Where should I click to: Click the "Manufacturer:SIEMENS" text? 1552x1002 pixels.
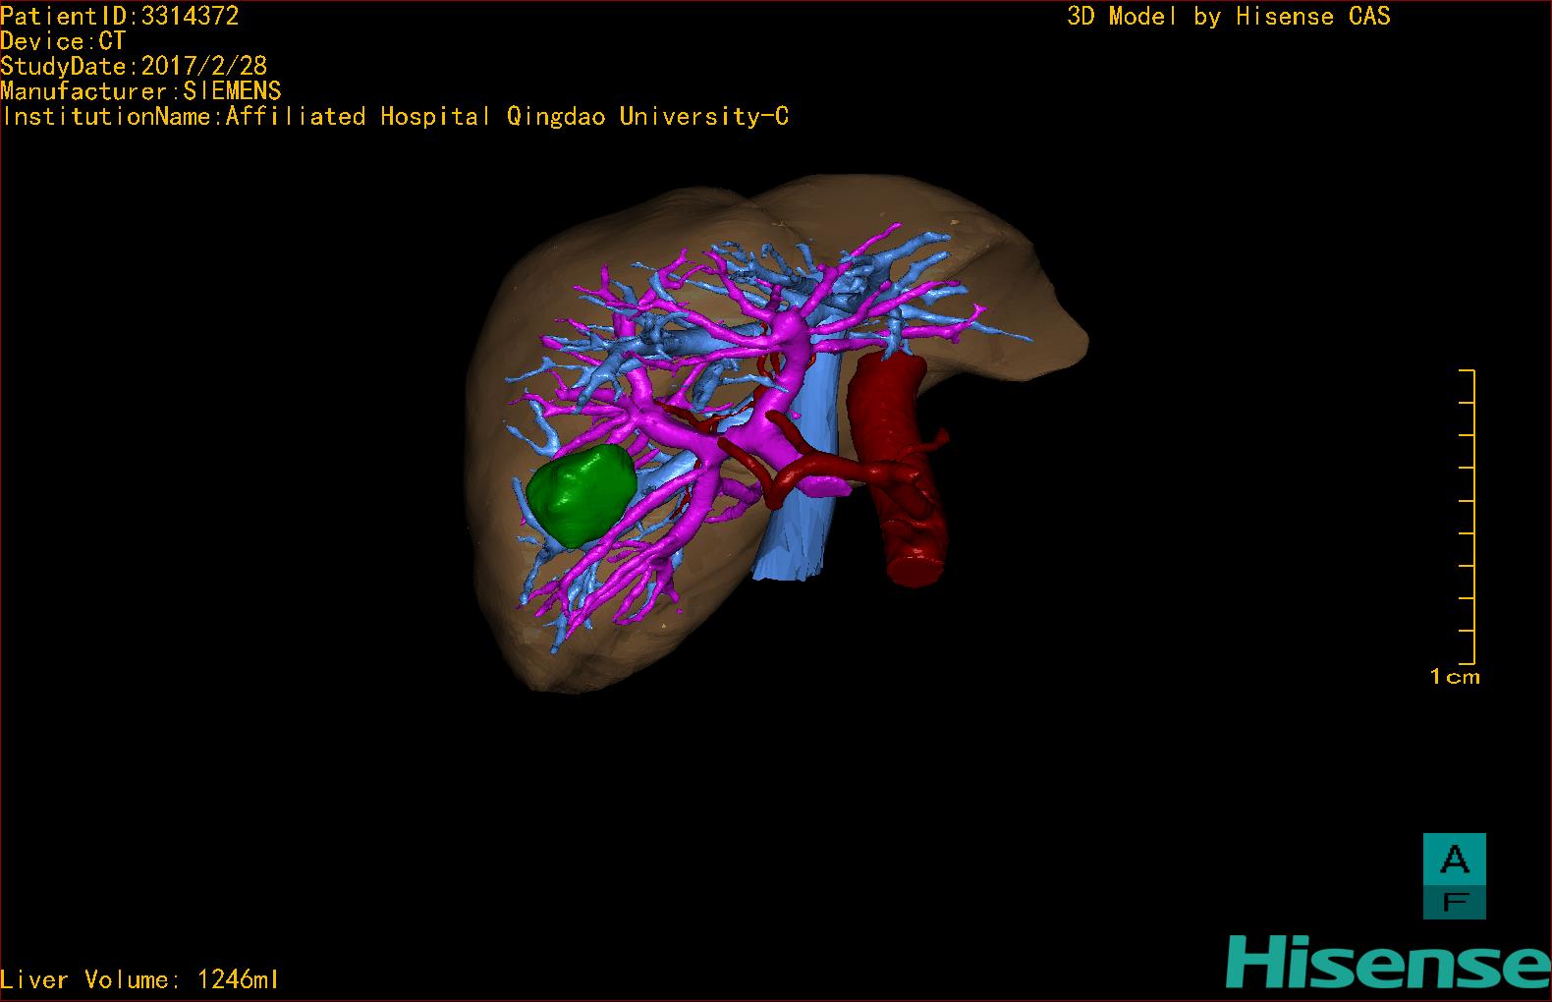click(140, 91)
